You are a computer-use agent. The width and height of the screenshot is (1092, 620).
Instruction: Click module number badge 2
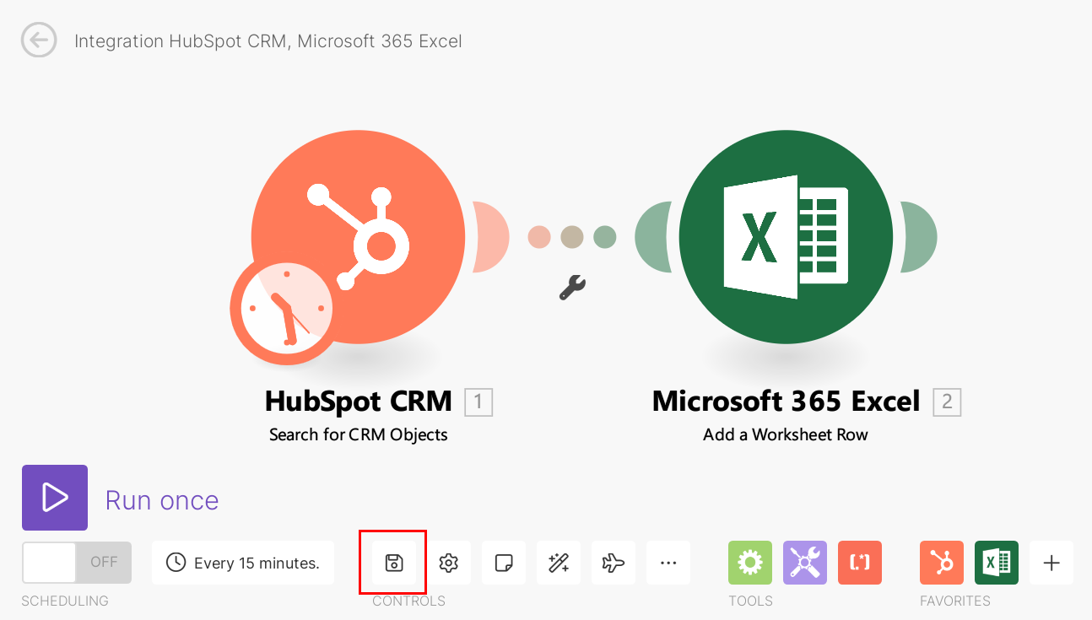click(x=947, y=402)
